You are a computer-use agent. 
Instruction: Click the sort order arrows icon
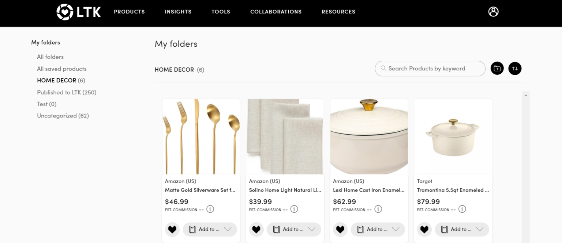coord(515,68)
